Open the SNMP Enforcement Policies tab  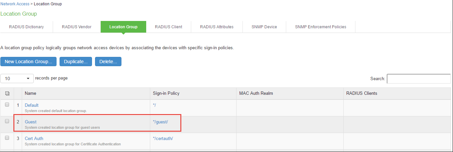click(321, 27)
